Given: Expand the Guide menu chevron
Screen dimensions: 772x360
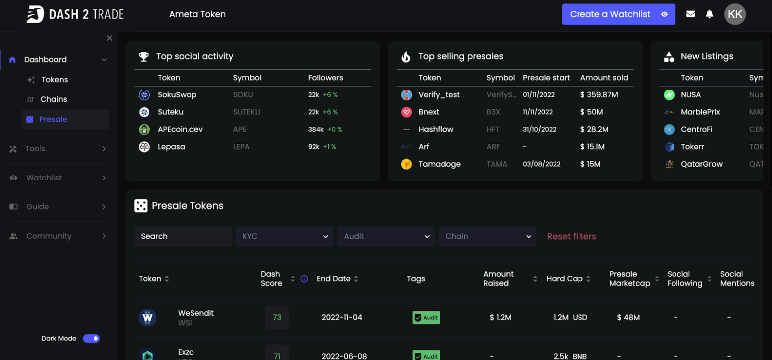Looking at the screenshot, I should pyautogui.click(x=104, y=207).
